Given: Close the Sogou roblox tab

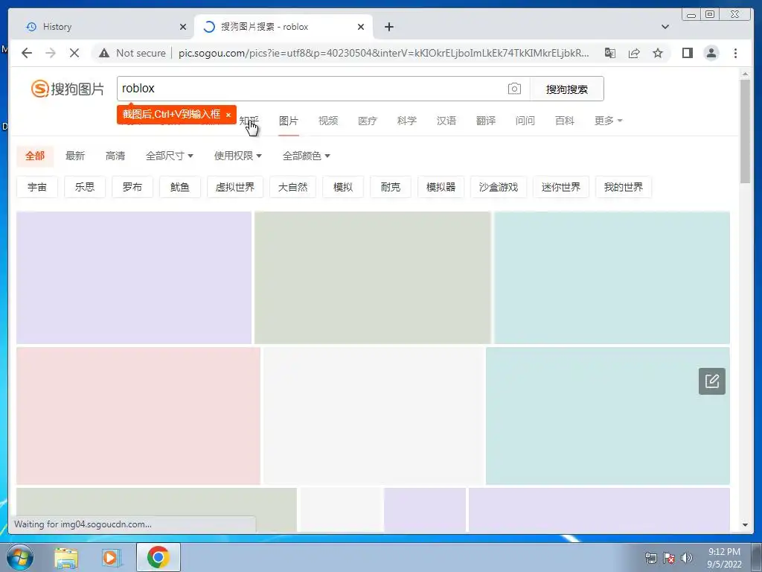Looking at the screenshot, I should pos(361,27).
